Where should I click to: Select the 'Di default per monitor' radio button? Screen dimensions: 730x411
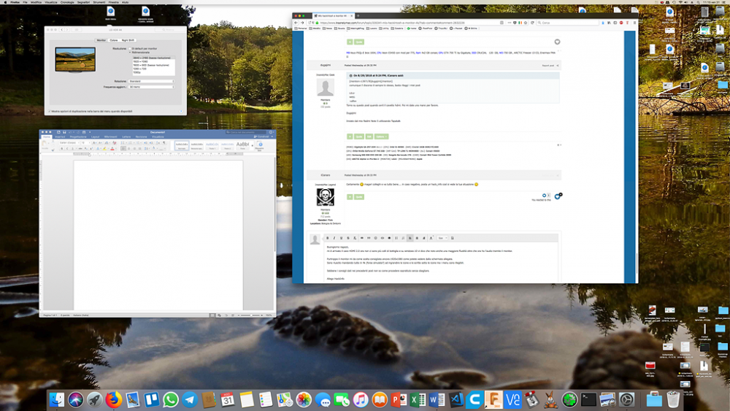coord(131,48)
